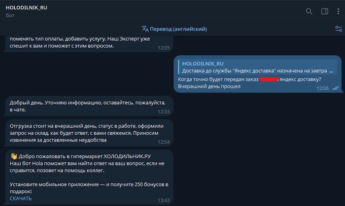Click the translate icon in the translation bar
Screen dimensions: 345x206
[145, 29]
